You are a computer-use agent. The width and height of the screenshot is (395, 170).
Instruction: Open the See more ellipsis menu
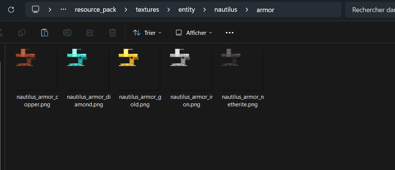229,33
